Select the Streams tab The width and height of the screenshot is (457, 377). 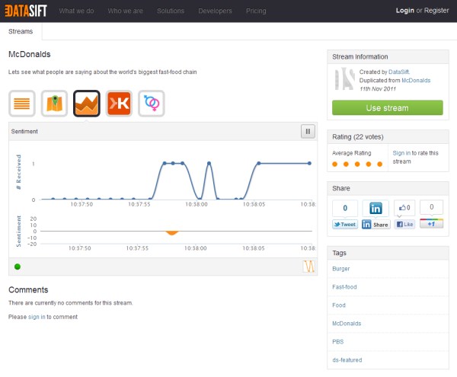pyautogui.click(x=21, y=31)
